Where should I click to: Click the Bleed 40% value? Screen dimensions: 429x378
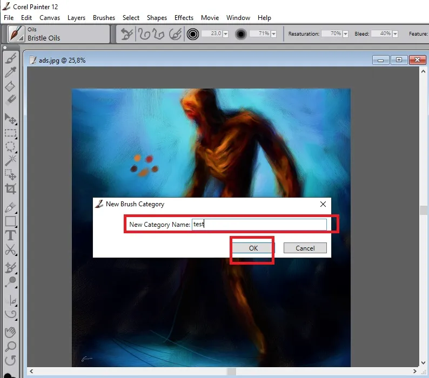coord(381,33)
